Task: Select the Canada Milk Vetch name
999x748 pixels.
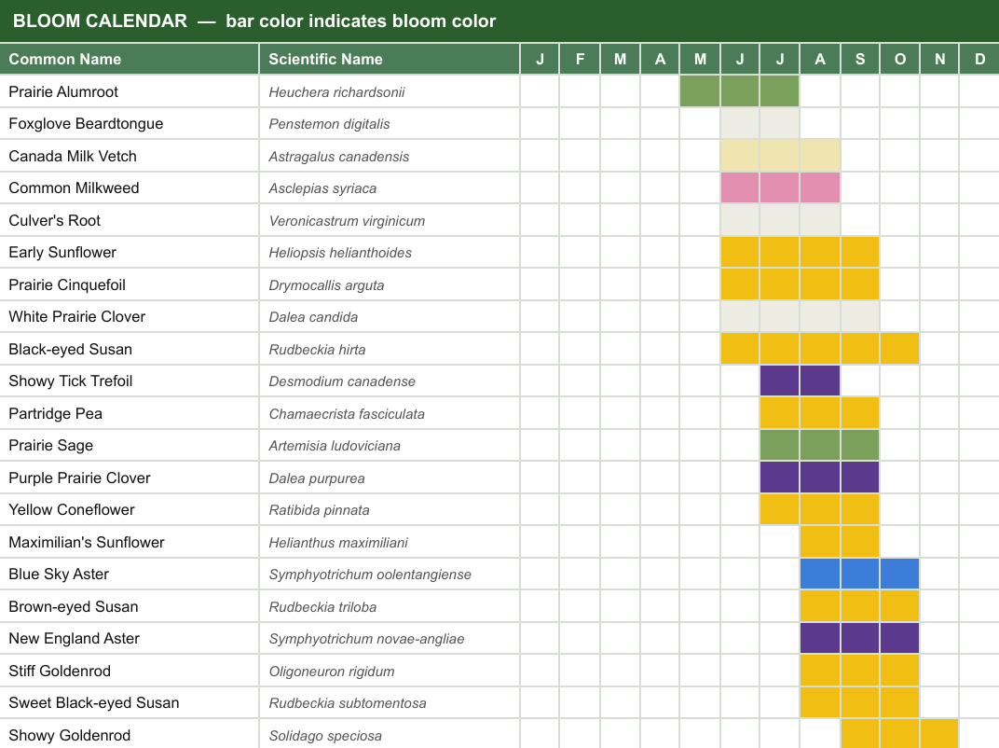Action: click(x=73, y=157)
